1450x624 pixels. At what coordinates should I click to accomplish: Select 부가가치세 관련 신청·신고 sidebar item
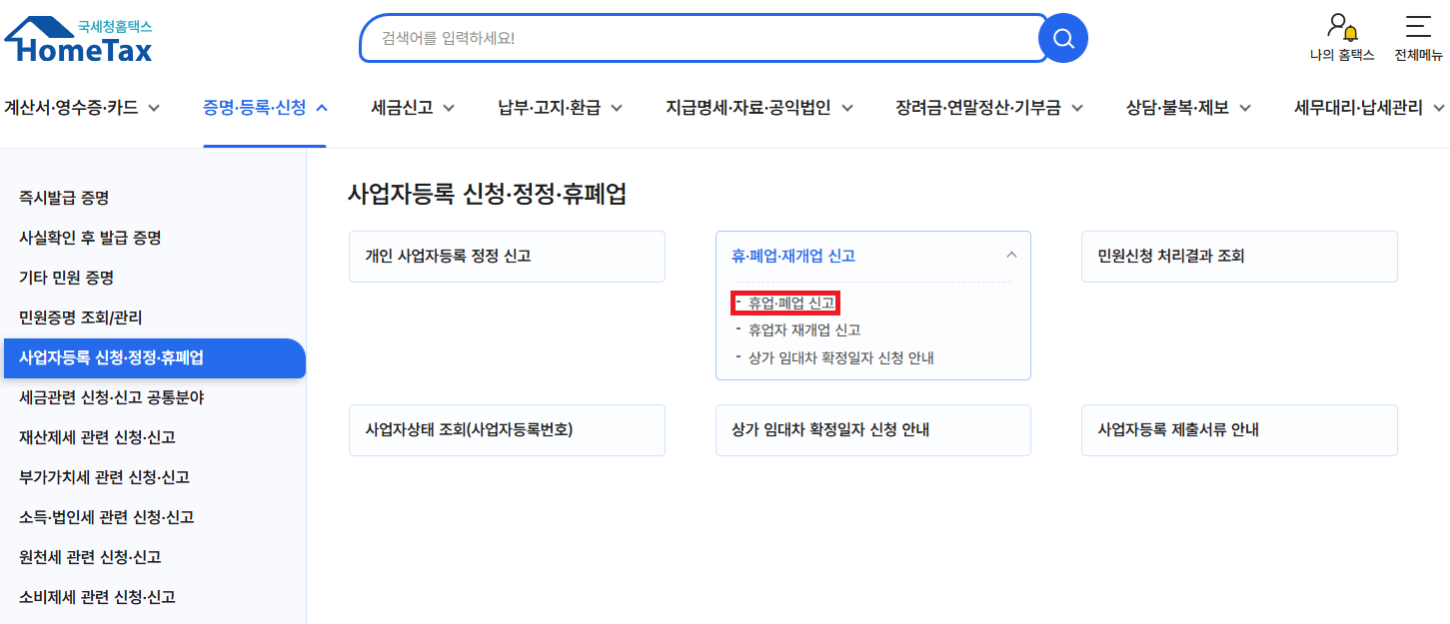click(104, 477)
